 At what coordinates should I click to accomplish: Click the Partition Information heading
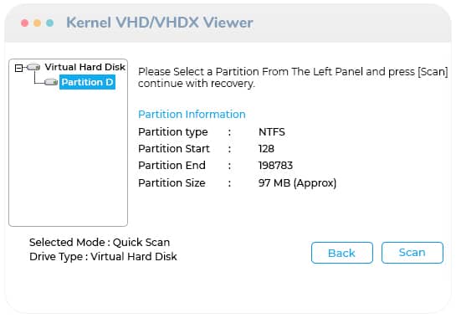192,114
